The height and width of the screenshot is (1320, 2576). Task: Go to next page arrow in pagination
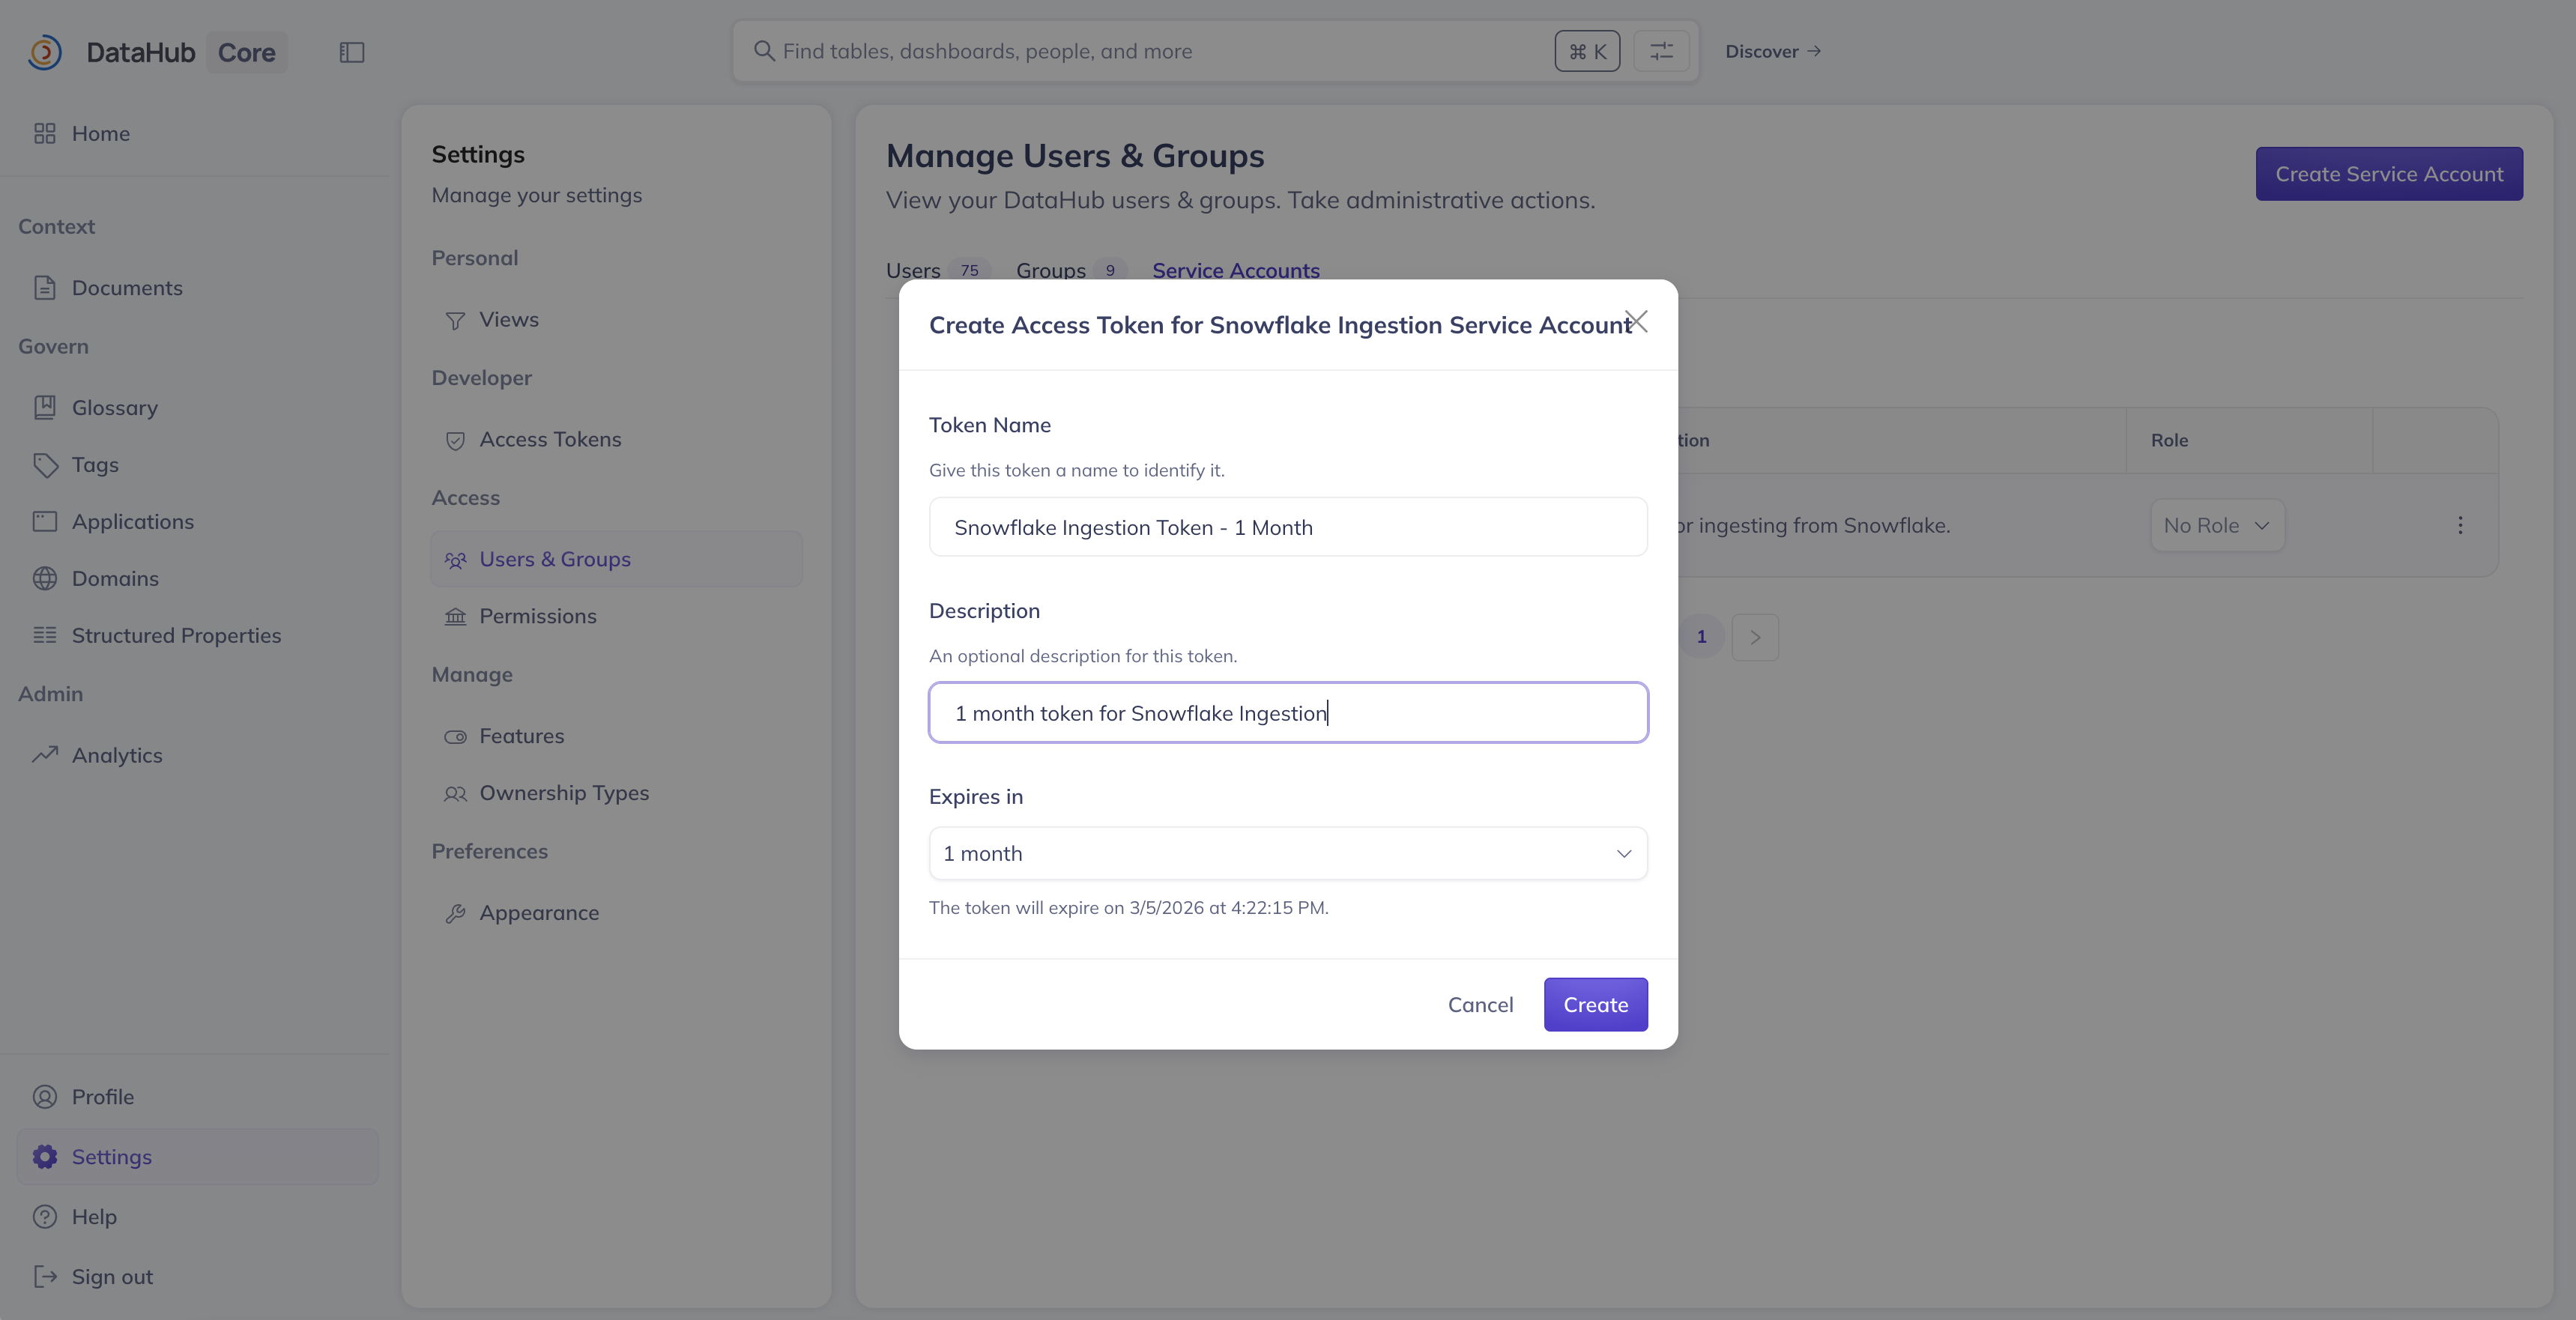[1755, 637]
